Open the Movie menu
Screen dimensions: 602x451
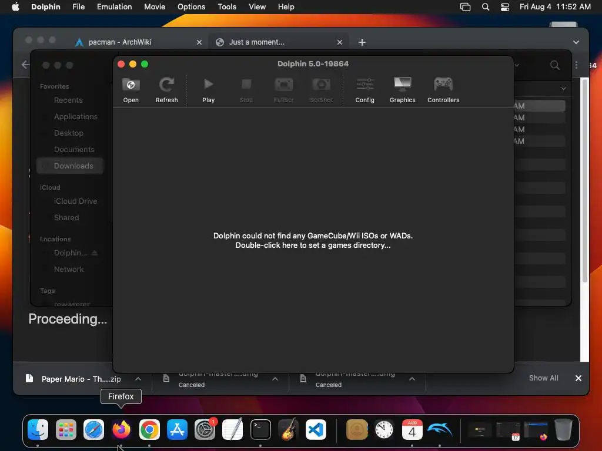155,7
